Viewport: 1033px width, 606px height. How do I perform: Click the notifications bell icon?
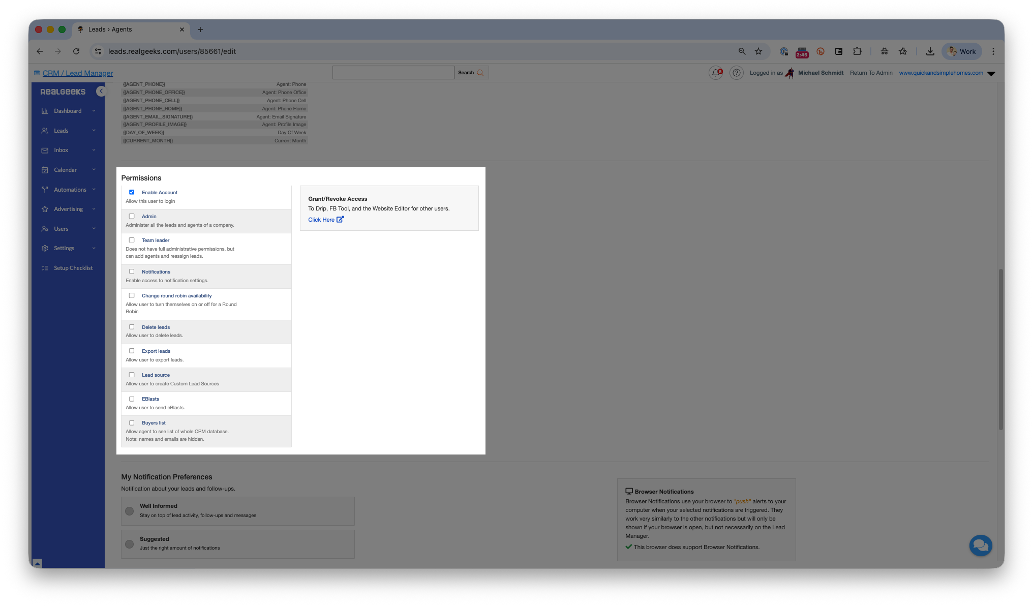point(716,73)
